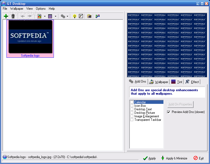Toggle the Icon Box add-on checkbox

tap(132, 106)
